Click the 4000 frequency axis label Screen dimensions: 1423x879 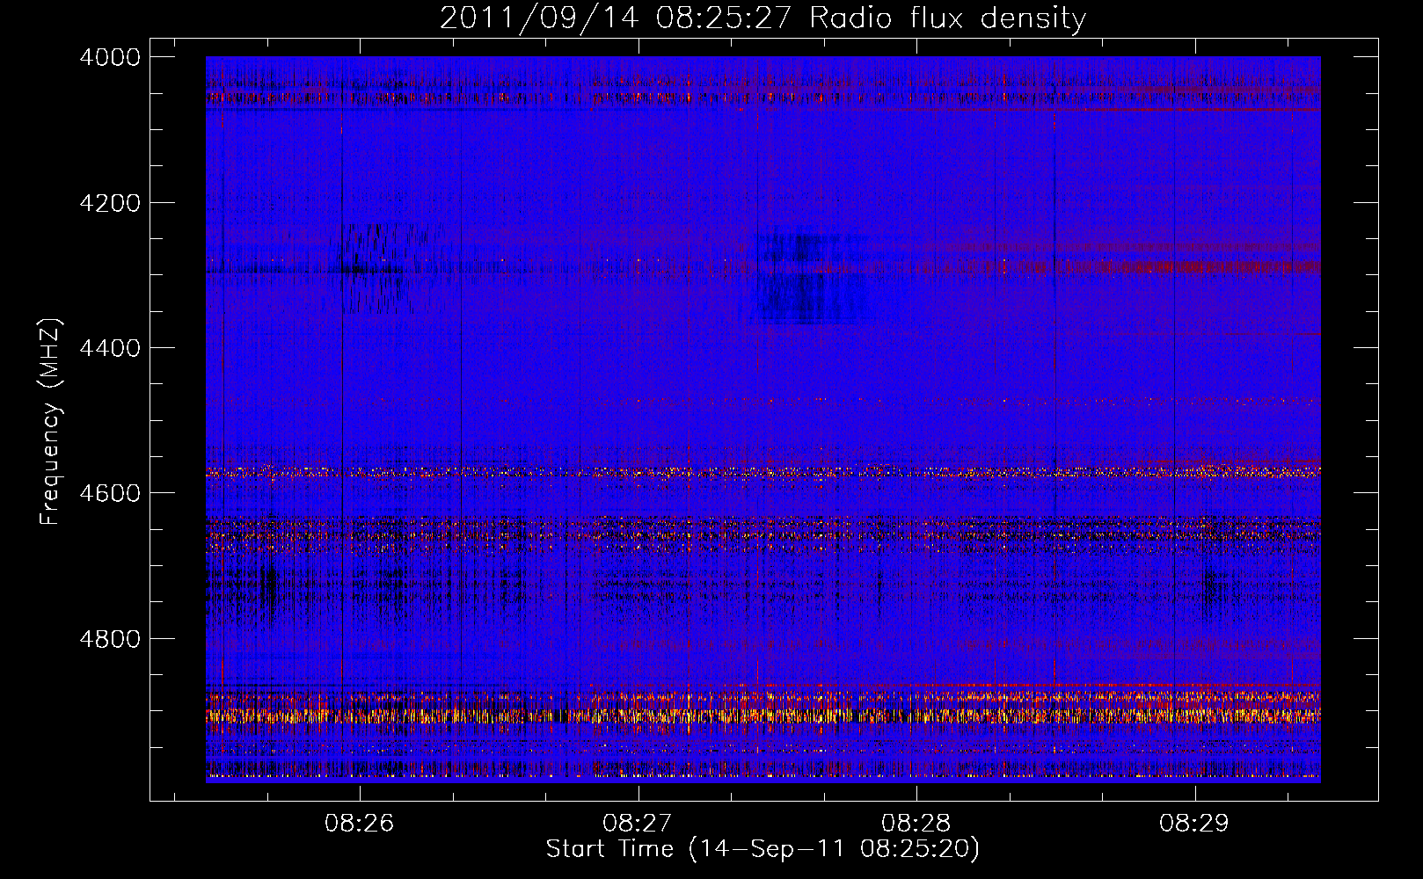pyautogui.click(x=110, y=57)
